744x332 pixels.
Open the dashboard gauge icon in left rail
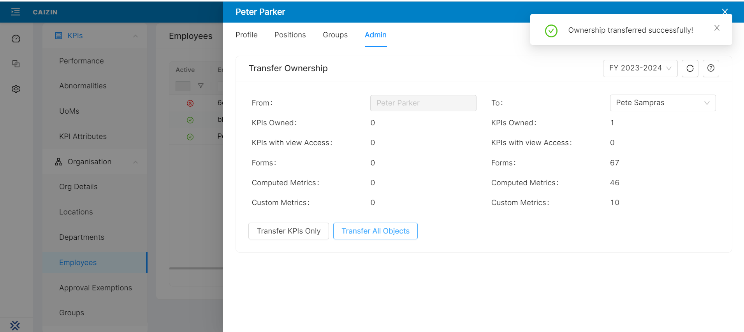click(x=16, y=39)
